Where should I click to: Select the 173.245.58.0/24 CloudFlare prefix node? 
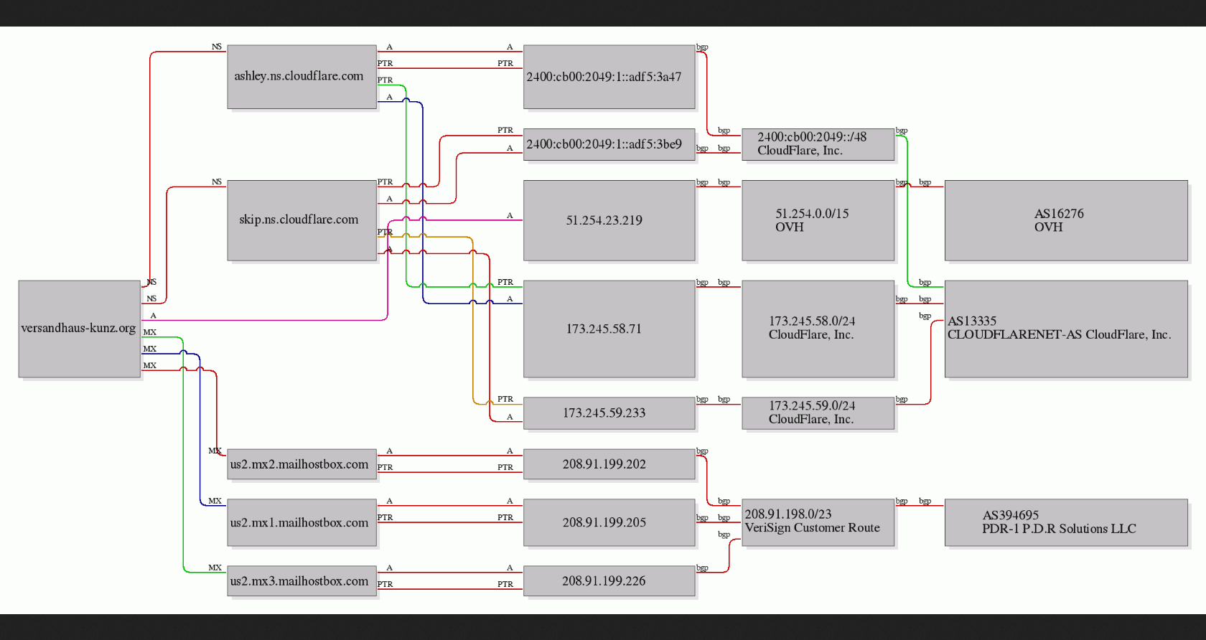click(818, 329)
